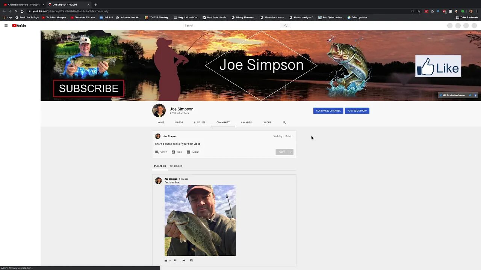
Task: Open the Apps bookmarks shortcut
Action: tap(8, 18)
